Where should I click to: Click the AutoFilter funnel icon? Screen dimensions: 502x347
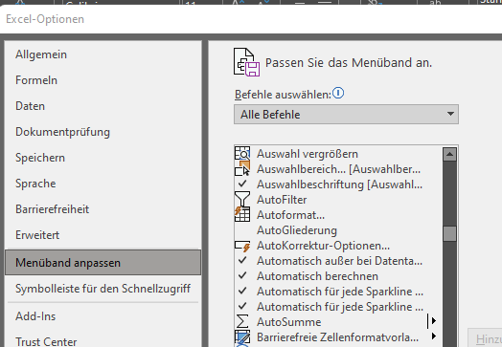[242, 199]
